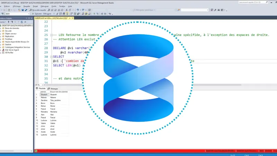Open the empty search combo box in toolbar
277x156 pixels.
click(x=195, y=10)
